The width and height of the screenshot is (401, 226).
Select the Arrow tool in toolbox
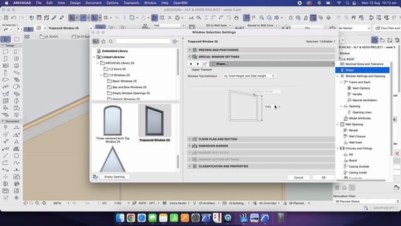pyautogui.click(x=6, y=39)
